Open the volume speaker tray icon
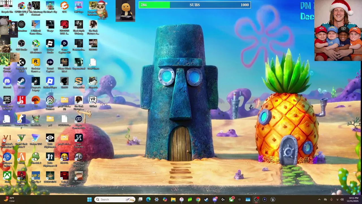Screen dimensions: 362x204 [342, 199]
